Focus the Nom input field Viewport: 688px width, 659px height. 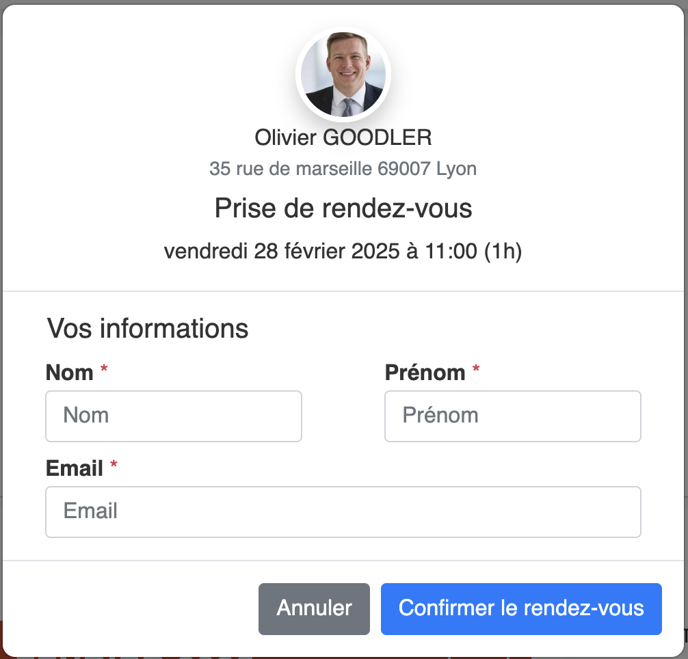point(174,416)
